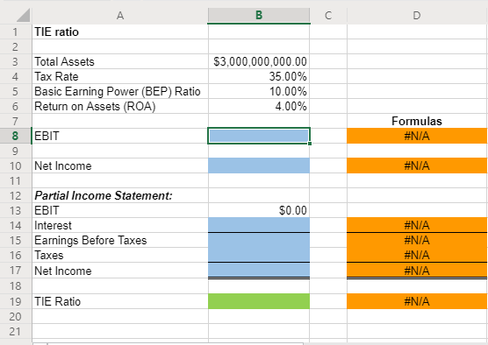488x345 pixels.
Task: Click row 8 header
Action: 15,136
